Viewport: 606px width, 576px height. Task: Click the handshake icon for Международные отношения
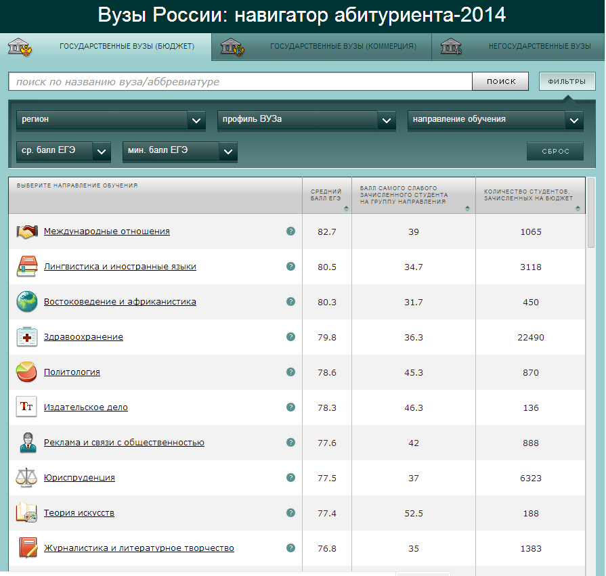click(27, 231)
